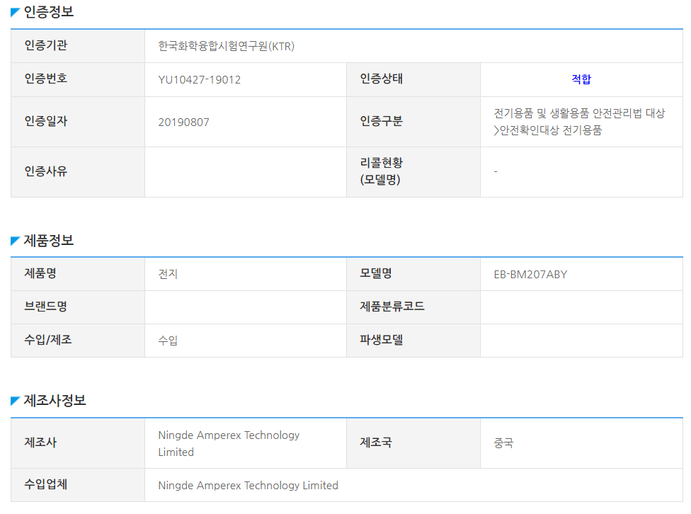Click the empty 파생모델 value cell
Viewport: 691px width, 514px height.
click(x=581, y=341)
